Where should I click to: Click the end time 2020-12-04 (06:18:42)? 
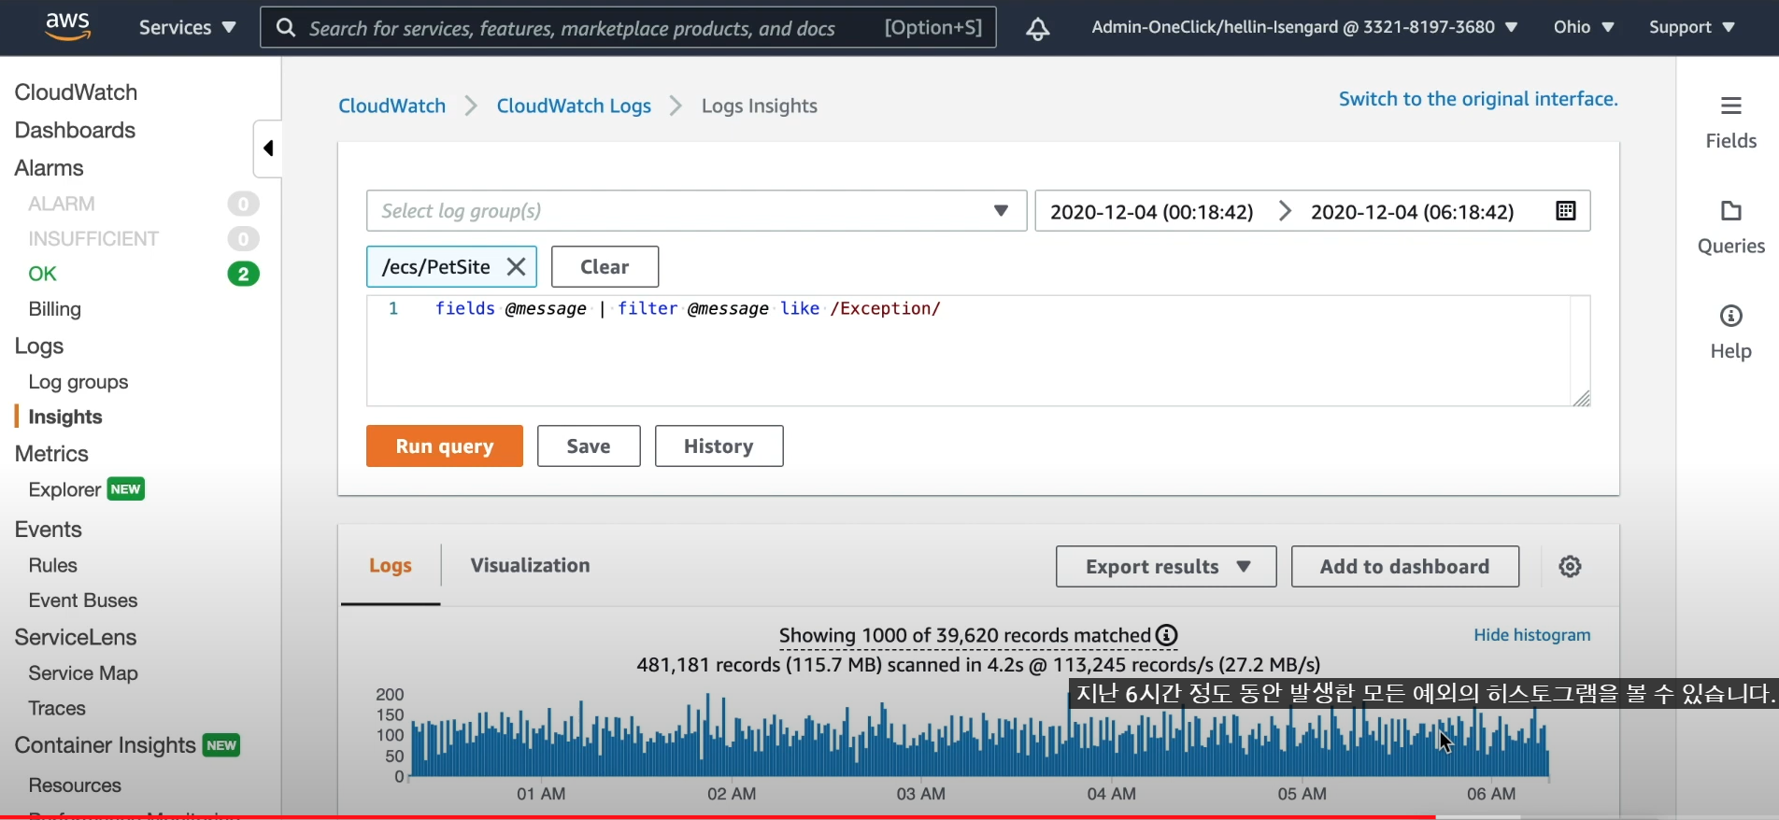tap(1412, 212)
